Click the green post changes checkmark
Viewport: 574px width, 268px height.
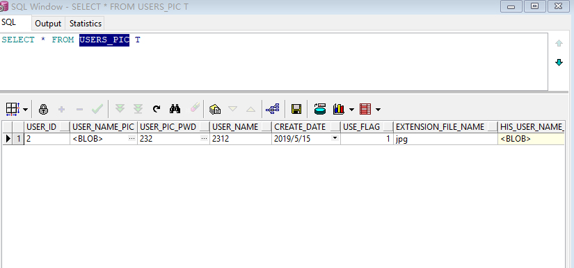tap(97, 109)
